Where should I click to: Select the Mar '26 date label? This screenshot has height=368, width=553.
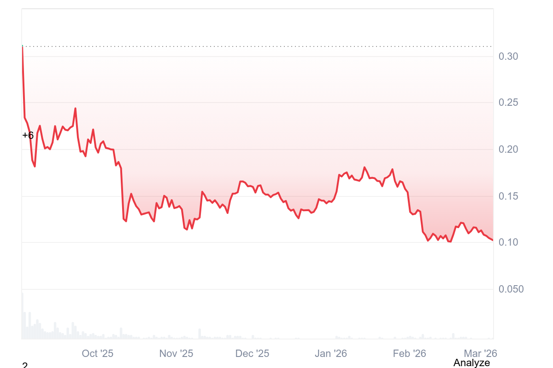click(480, 353)
